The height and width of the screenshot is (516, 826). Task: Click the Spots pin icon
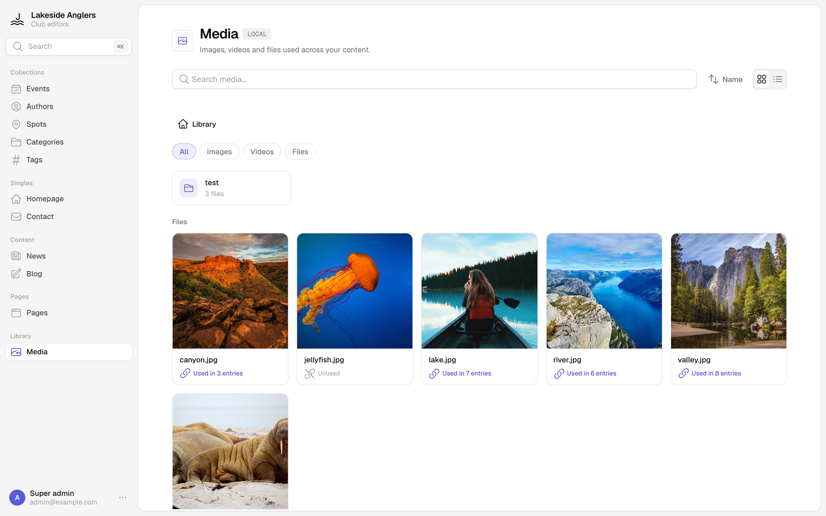[x=16, y=124]
